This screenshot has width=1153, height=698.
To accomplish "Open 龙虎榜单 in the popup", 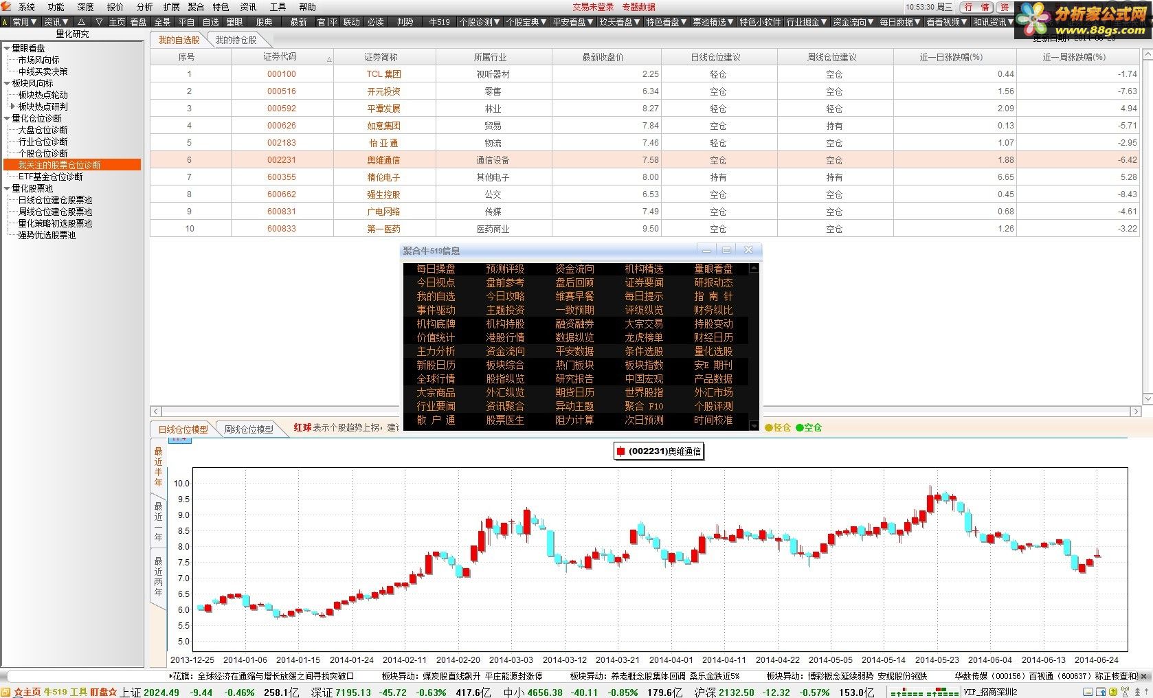I will [644, 337].
